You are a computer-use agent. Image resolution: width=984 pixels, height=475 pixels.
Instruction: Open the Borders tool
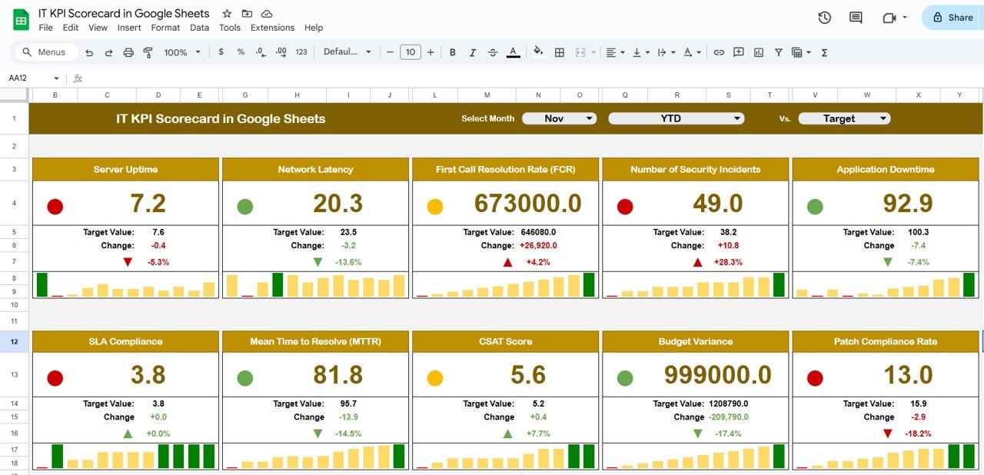click(x=560, y=52)
